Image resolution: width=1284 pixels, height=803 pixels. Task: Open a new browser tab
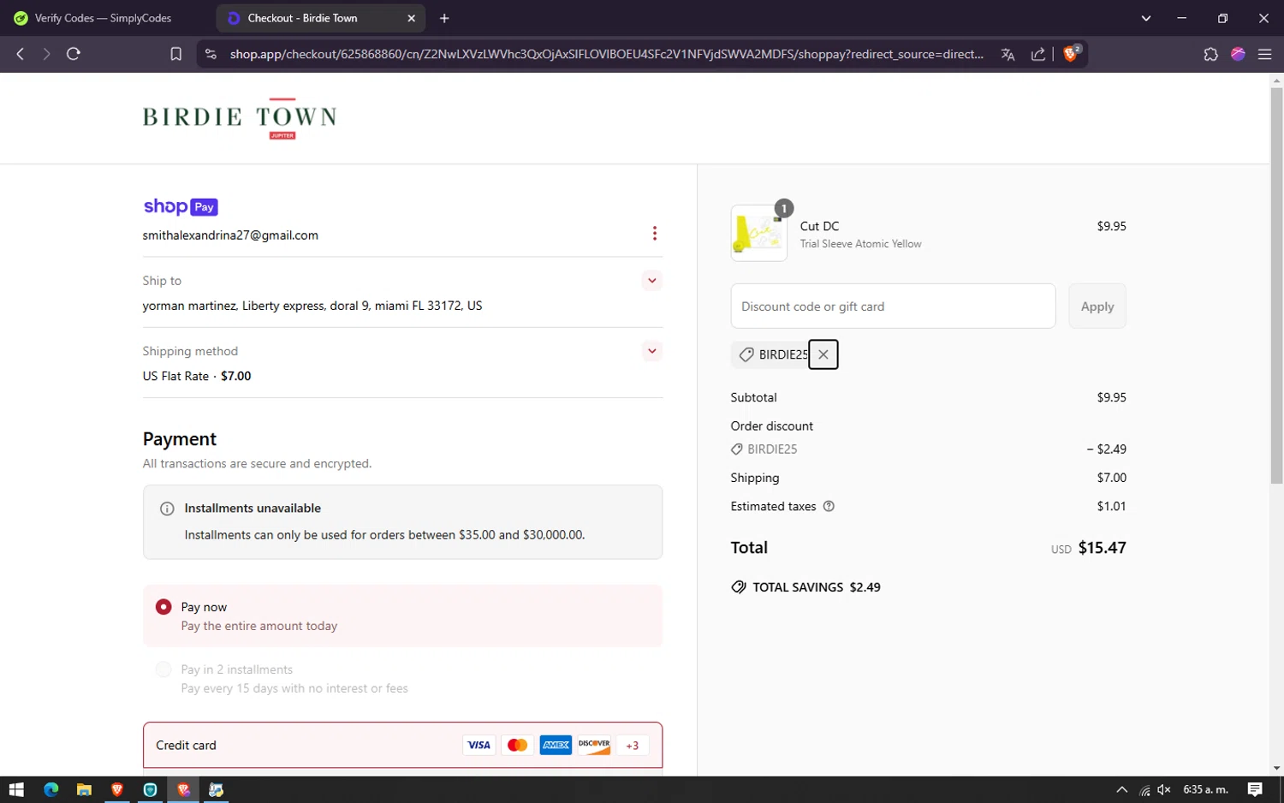[444, 18]
